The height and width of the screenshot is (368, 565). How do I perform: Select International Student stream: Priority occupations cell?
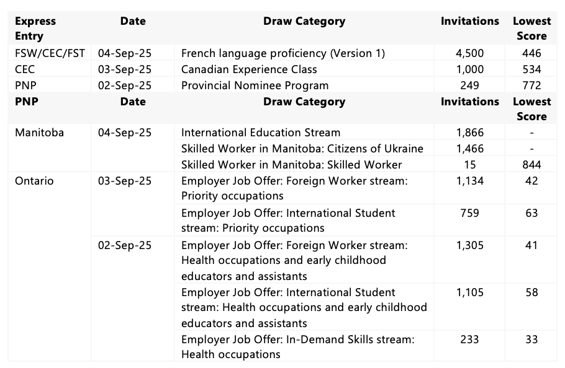point(288,221)
